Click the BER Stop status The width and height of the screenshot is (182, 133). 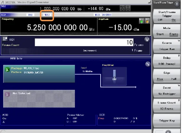point(101,118)
